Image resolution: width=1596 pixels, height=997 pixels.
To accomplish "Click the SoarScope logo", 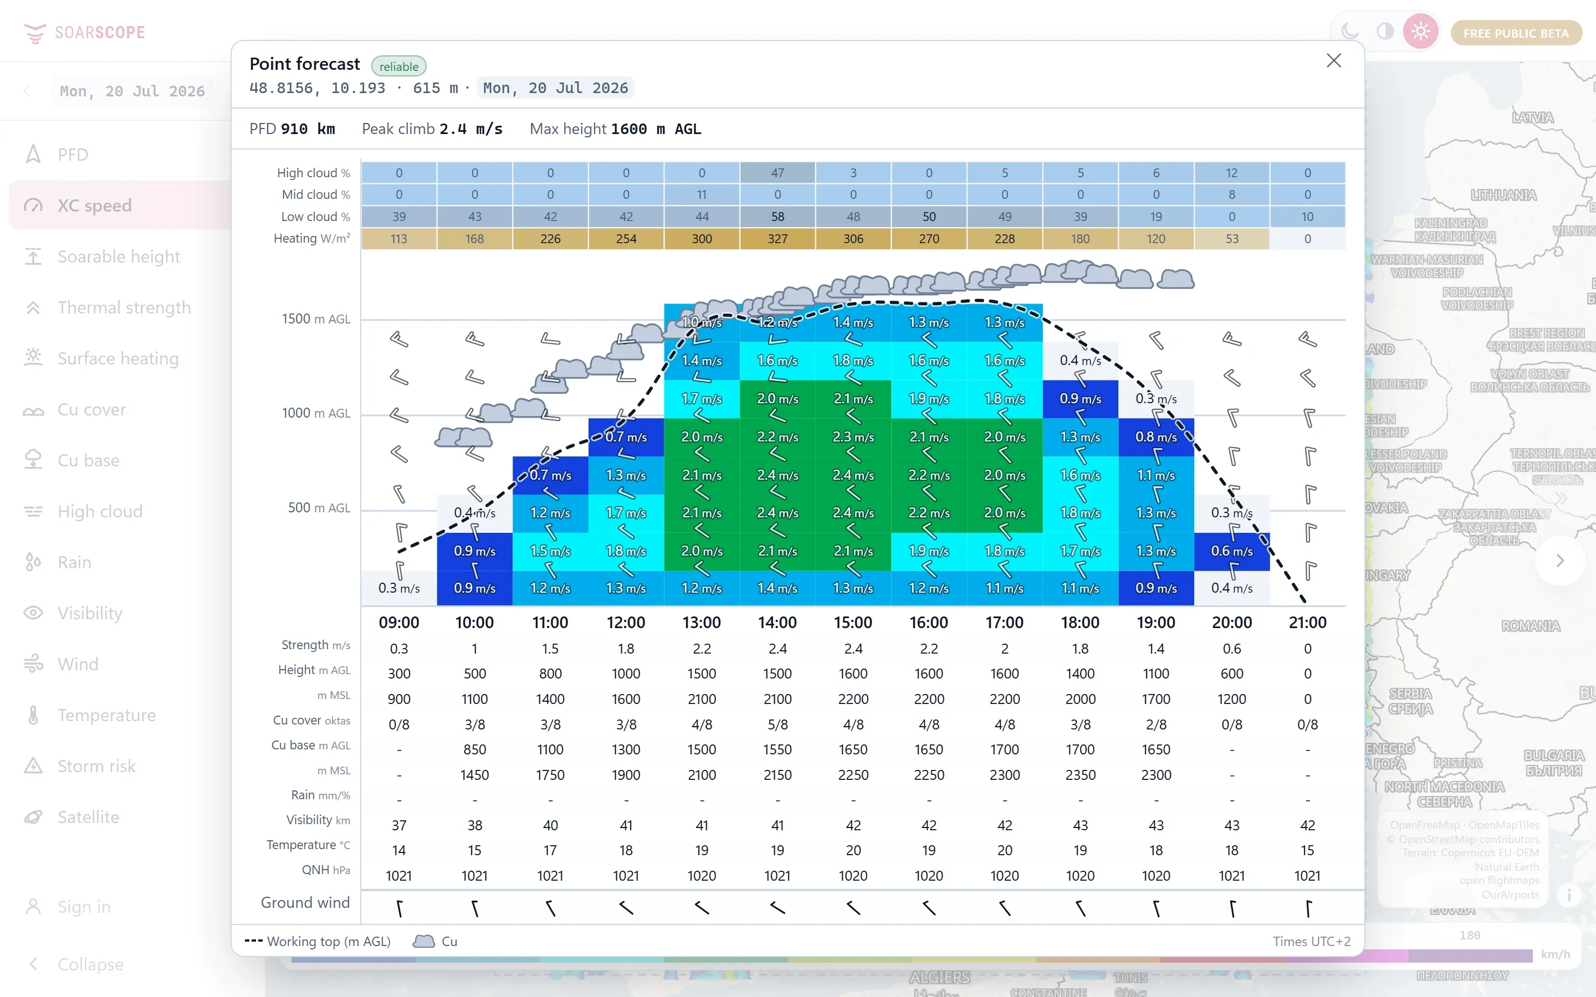I will (x=84, y=32).
